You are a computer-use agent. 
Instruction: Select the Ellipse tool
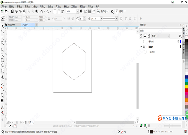[2, 65]
